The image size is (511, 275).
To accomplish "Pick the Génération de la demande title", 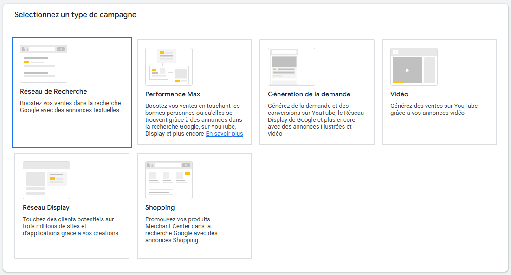I will [x=309, y=94].
